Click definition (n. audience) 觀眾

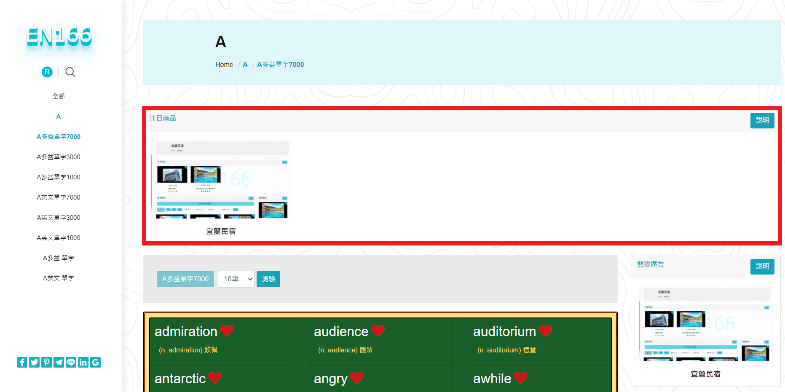[346, 350]
